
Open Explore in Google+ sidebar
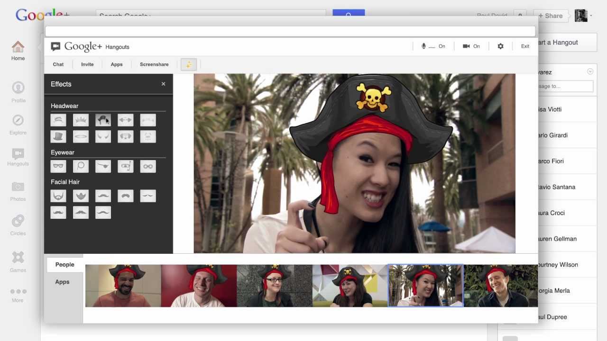(x=18, y=125)
